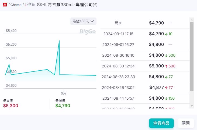The height and width of the screenshot is (130, 197).
Task: Click green down arrow beside 77
Action: (x=166, y=77)
